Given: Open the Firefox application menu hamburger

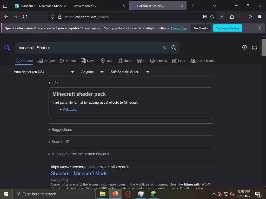Looking at the screenshot, I should (x=260, y=17).
